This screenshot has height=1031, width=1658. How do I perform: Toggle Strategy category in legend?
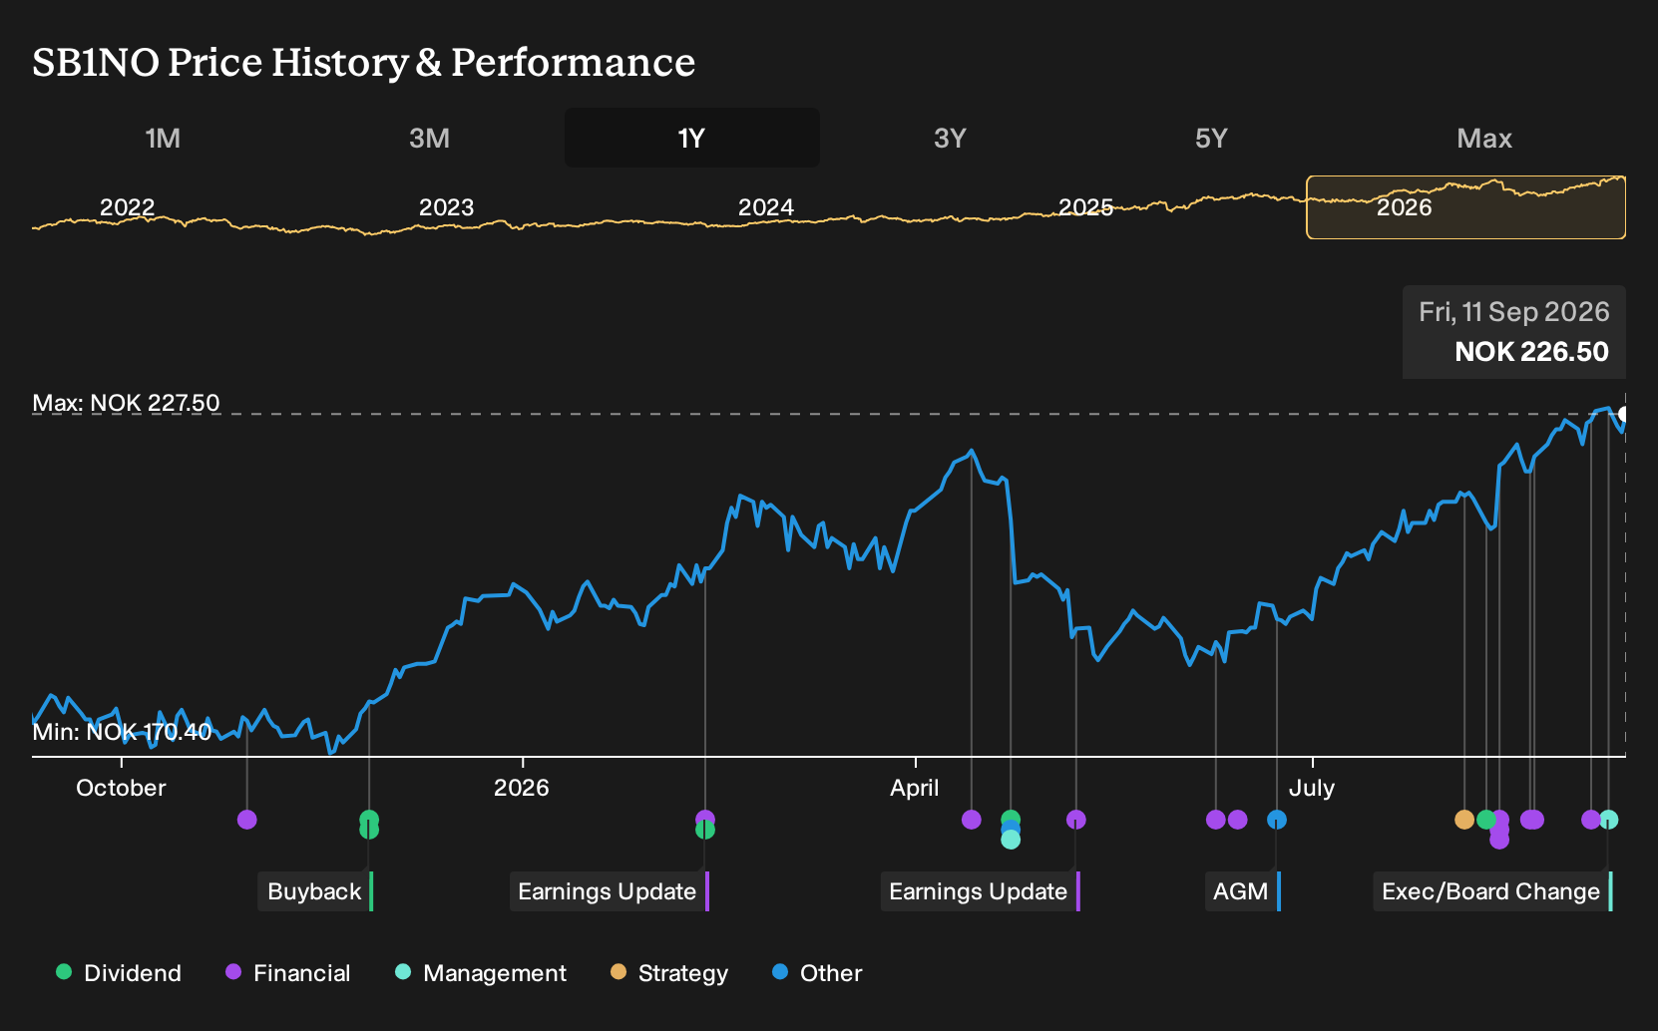(x=669, y=973)
